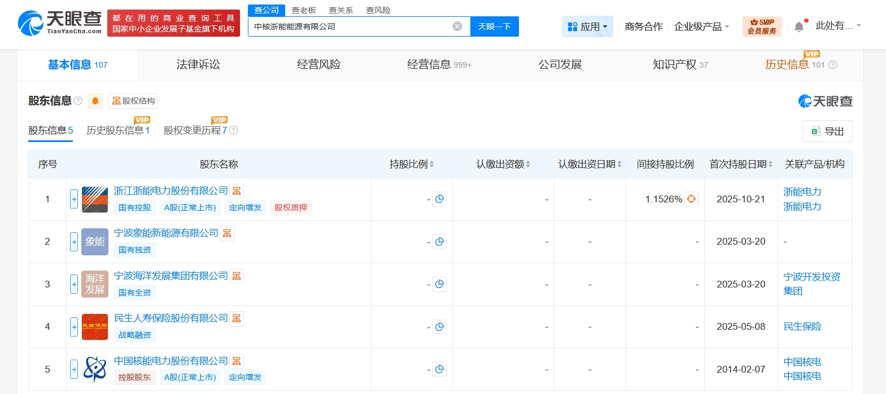Sort table by 持股比例 column
886x394 pixels.
tap(412, 164)
